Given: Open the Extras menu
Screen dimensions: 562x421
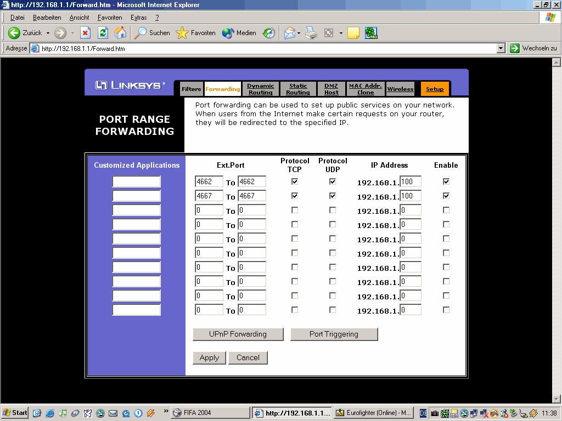Looking at the screenshot, I should (x=138, y=18).
